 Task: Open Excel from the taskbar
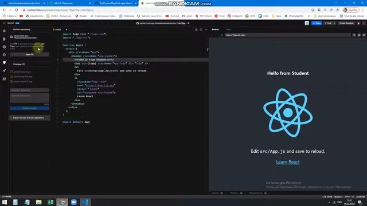(50, 202)
